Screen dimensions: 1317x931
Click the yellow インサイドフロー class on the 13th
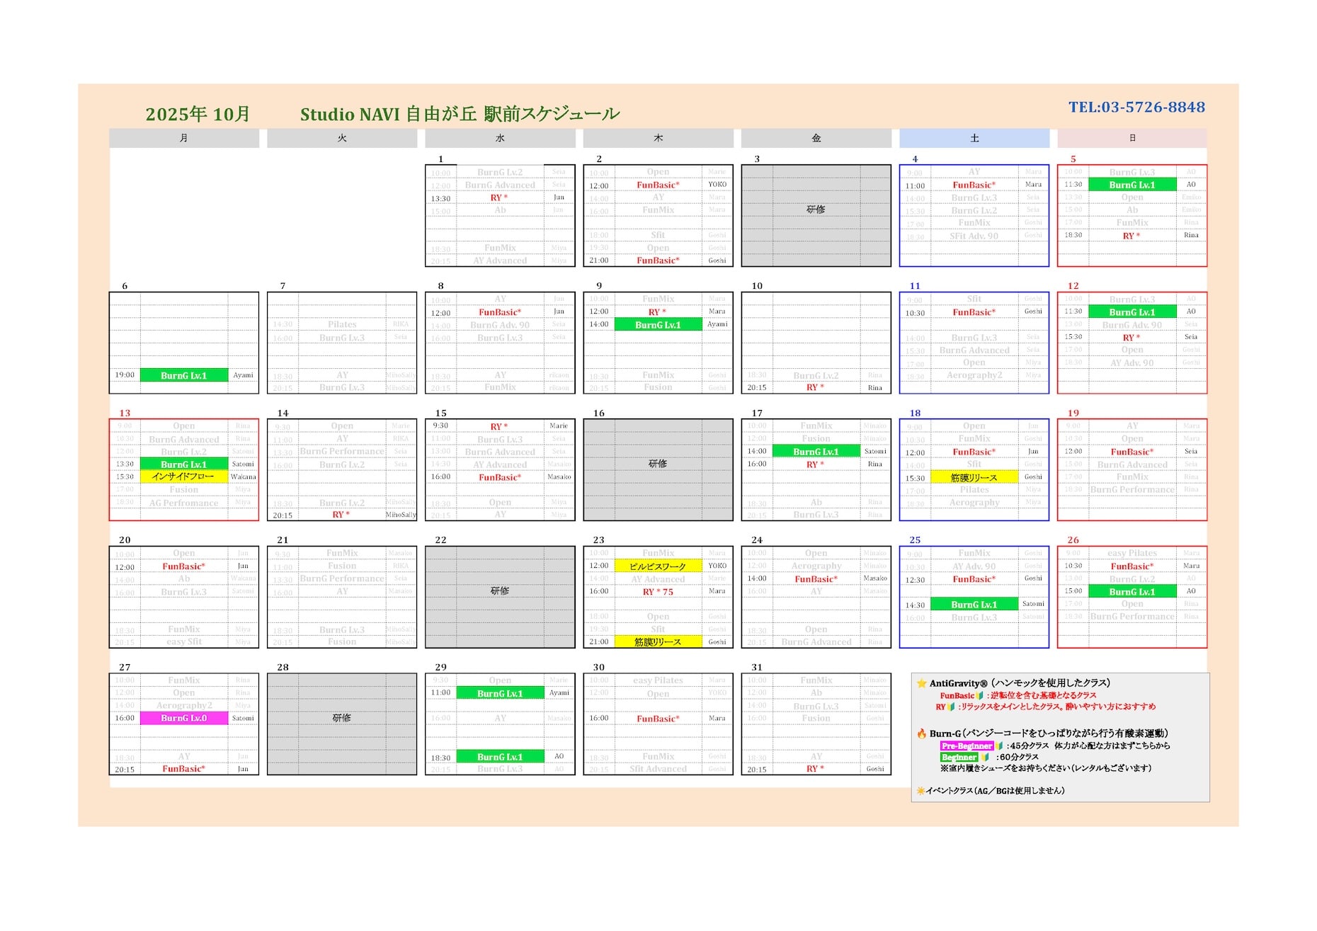[x=184, y=477]
